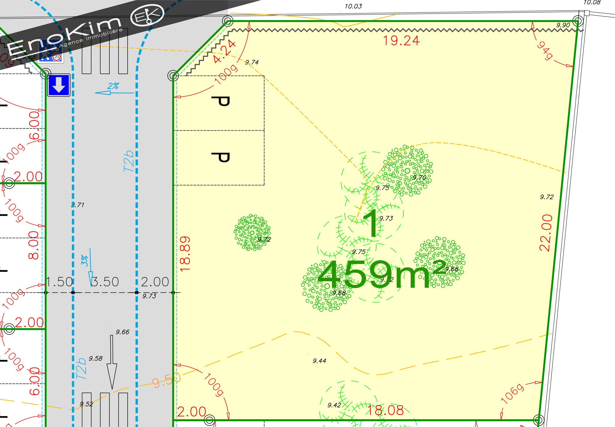Click the blue downward arrow road sign

click(59, 85)
